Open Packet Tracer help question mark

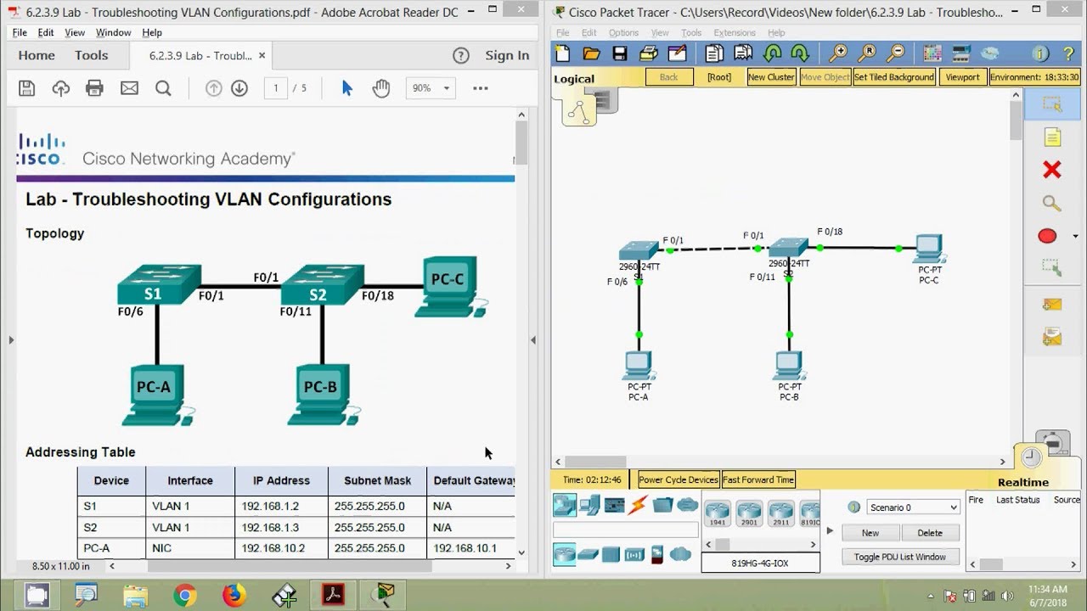pos(1068,53)
